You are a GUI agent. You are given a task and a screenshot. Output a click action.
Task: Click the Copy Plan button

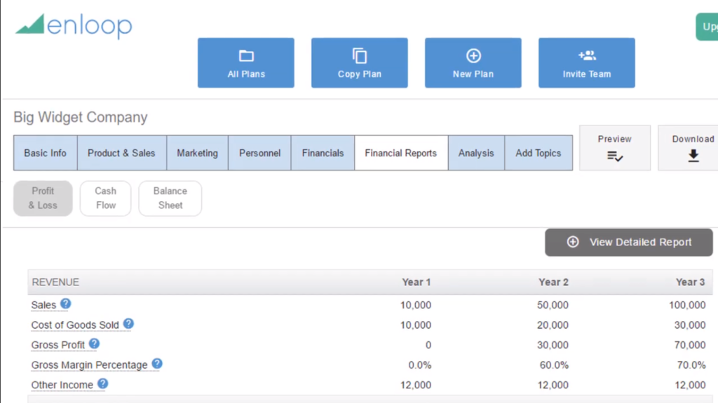click(x=359, y=63)
